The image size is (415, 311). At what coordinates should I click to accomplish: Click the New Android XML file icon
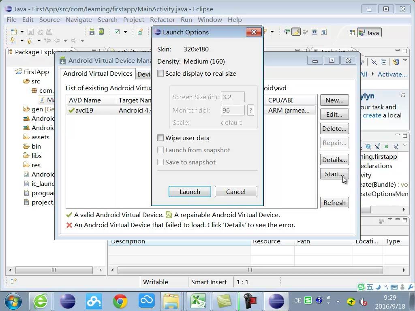tap(140, 32)
